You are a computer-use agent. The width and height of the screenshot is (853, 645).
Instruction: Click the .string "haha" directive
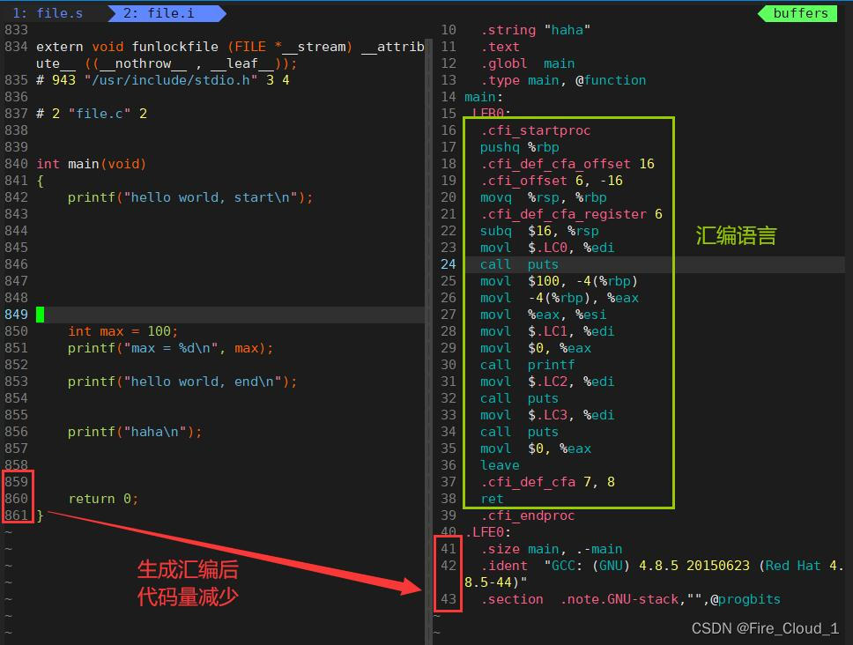click(x=535, y=30)
